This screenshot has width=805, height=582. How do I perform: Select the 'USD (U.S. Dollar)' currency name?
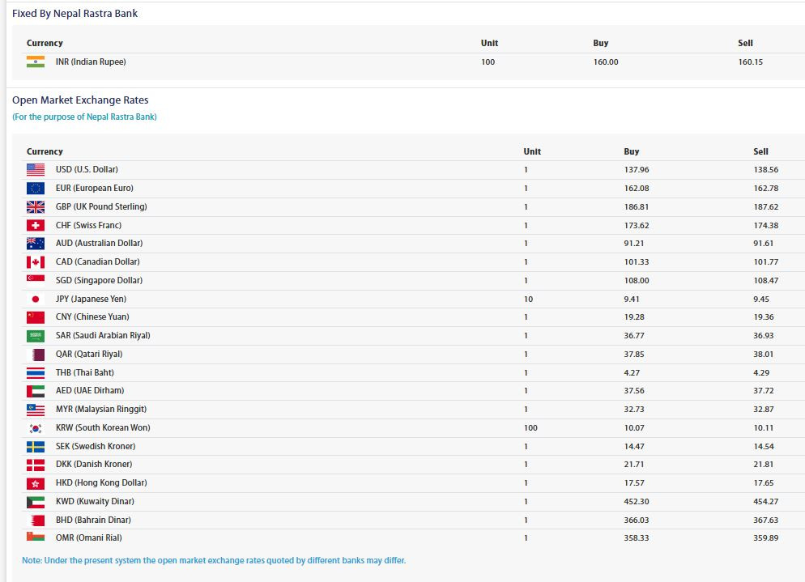pos(87,169)
